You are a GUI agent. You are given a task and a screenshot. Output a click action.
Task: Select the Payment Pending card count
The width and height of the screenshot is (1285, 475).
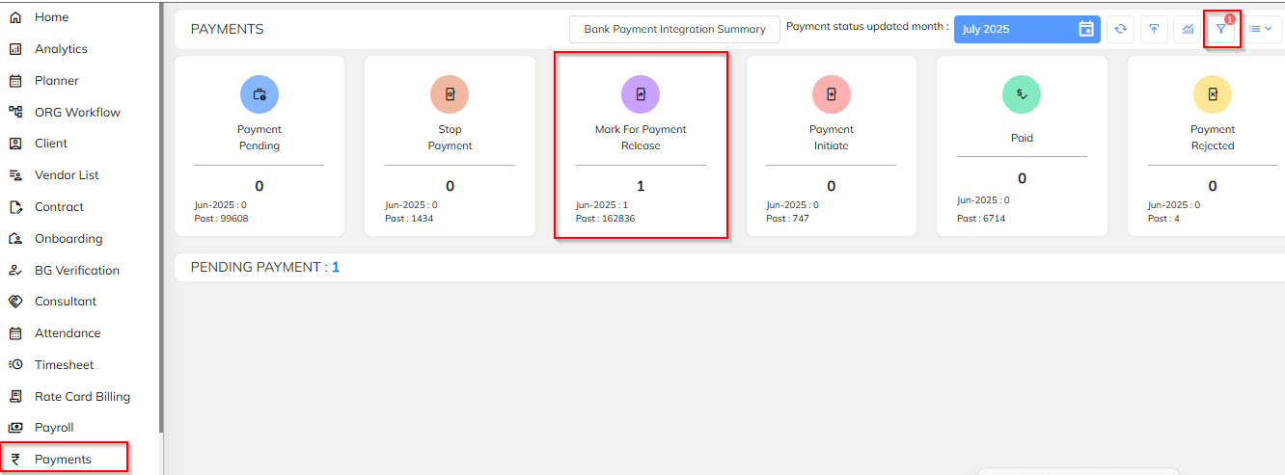coord(260,186)
